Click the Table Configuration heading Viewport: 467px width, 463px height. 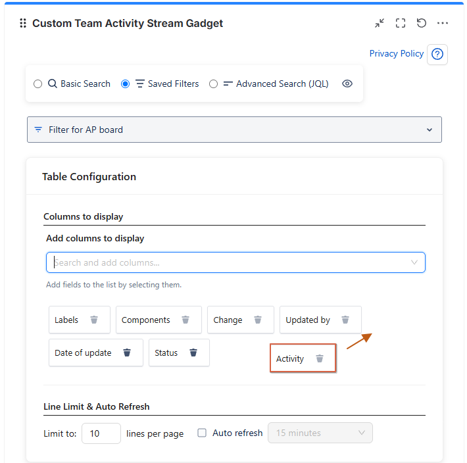click(89, 177)
